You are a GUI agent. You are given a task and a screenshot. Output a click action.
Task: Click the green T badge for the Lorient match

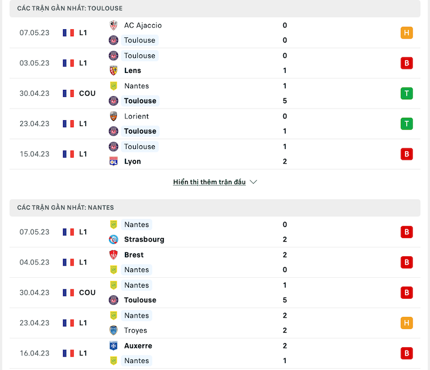coord(407,124)
